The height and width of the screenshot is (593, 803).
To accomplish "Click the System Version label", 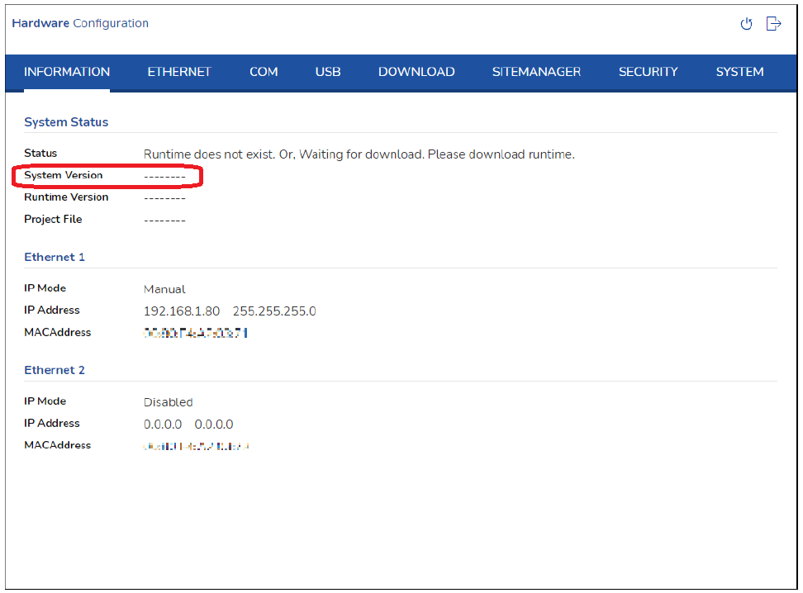I will [63, 175].
